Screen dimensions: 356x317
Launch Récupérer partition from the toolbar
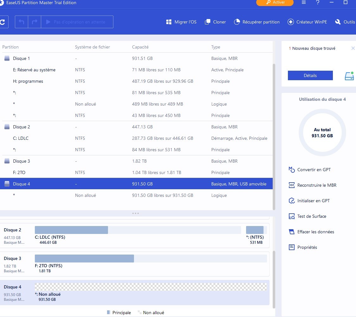tap(257, 22)
